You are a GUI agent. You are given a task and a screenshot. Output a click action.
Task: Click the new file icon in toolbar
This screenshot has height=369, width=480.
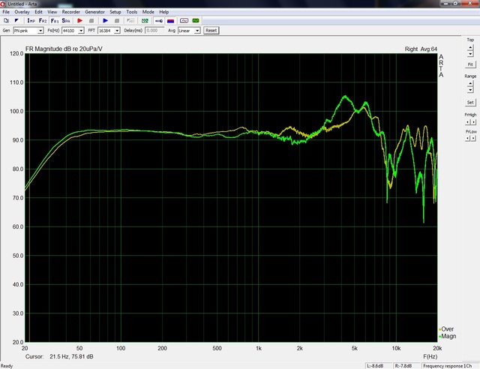coord(6,21)
